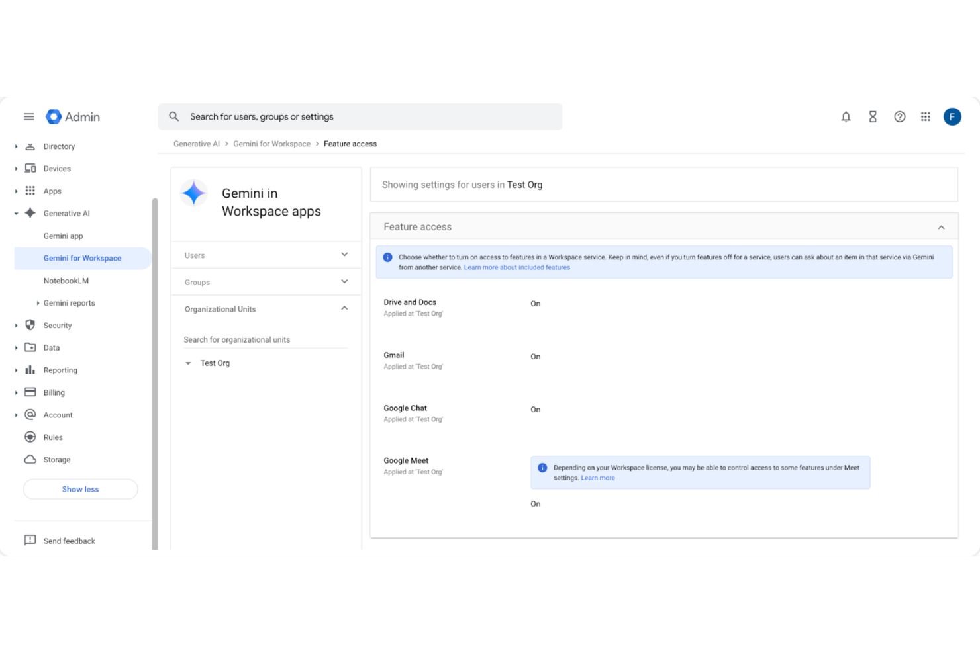This screenshot has height=653, width=980.
Task: Open the main hamburger menu
Action: tap(29, 117)
